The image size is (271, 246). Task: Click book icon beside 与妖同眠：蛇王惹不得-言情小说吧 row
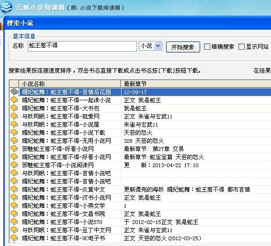click(14, 173)
